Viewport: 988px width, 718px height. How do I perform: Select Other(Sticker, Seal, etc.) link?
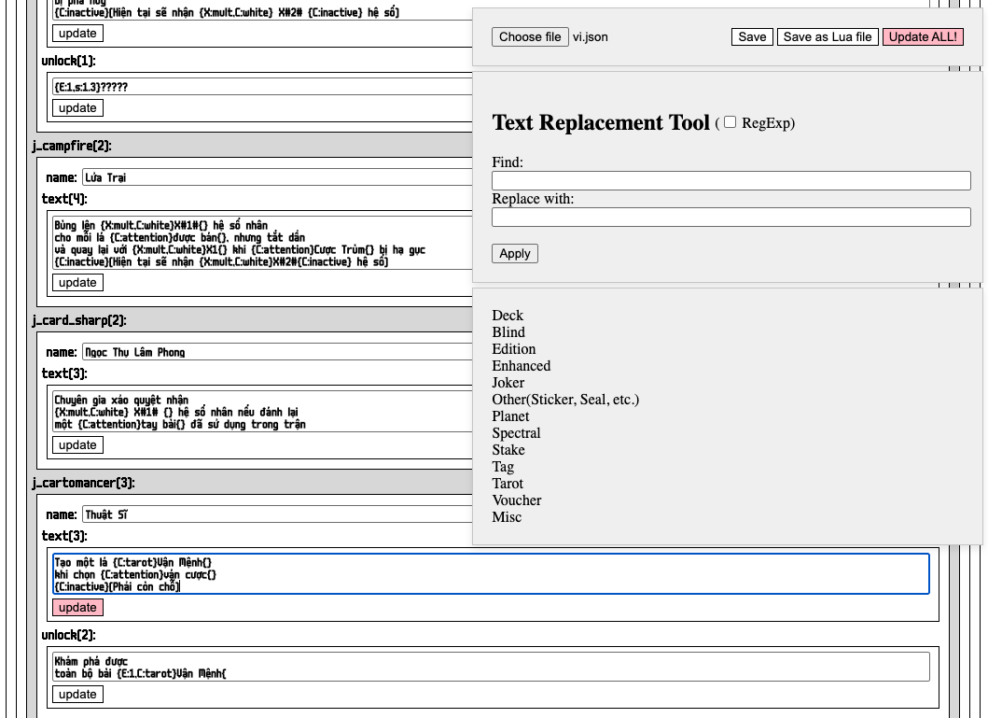click(x=565, y=400)
